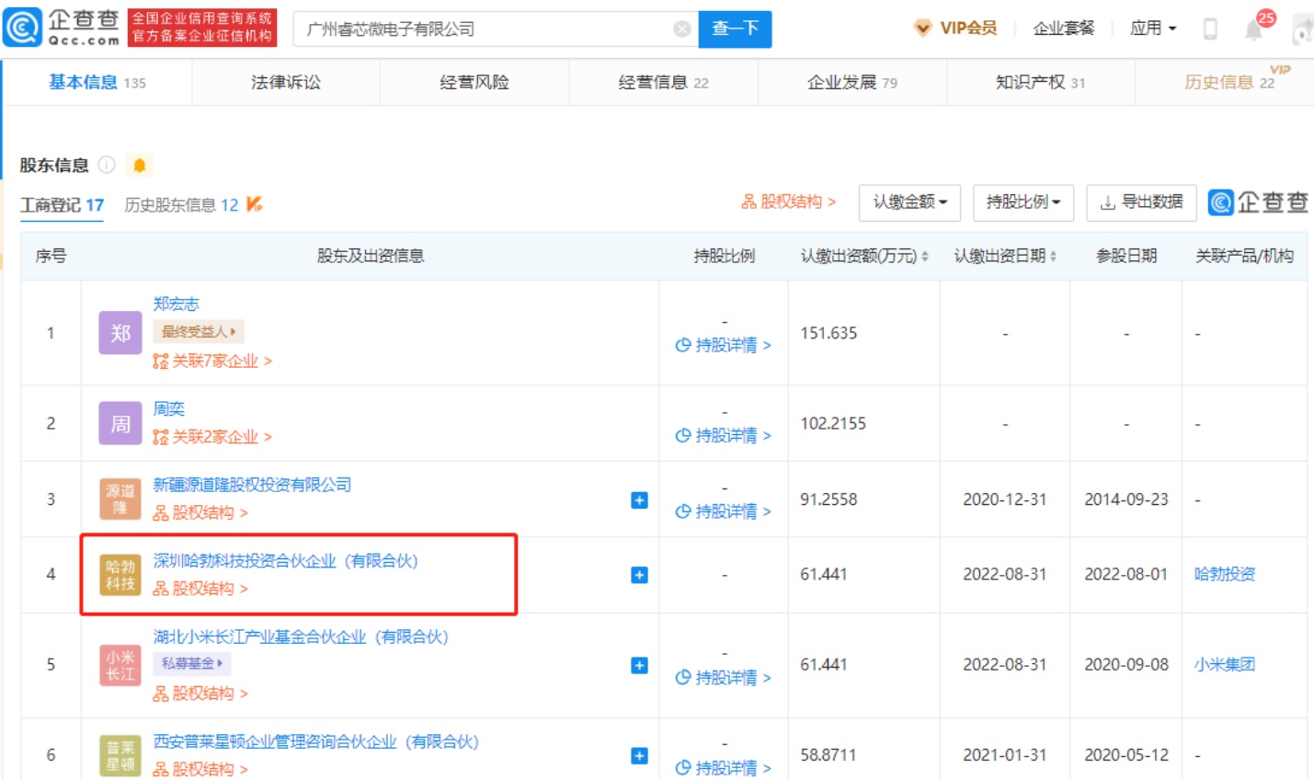
Task: Click the mobile phone icon in header
Action: point(1210,29)
